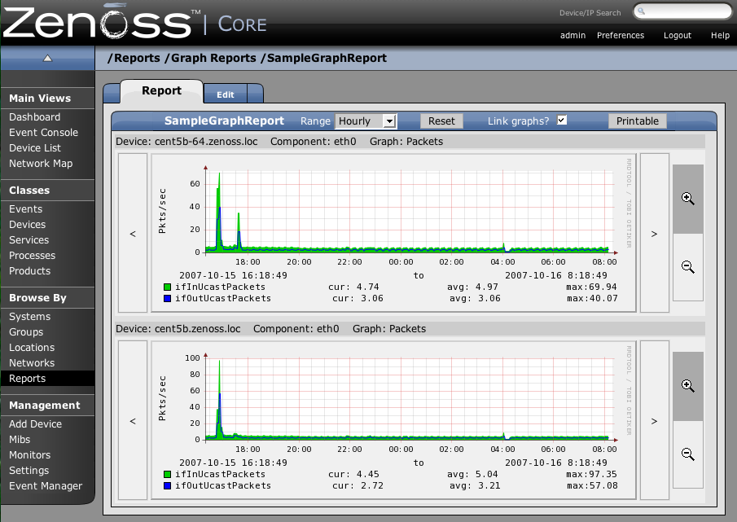Open the Range Hourly dropdown
The width and height of the screenshot is (737, 522).
[366, 121]
